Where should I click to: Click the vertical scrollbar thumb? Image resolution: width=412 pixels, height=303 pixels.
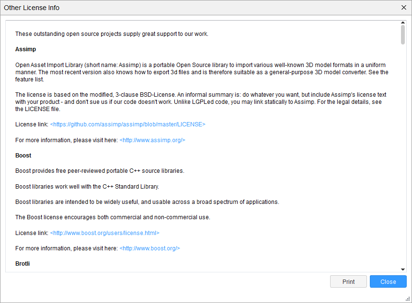click(403, 35)
